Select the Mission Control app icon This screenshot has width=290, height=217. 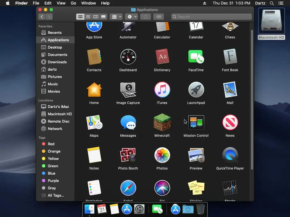tap(196, 122)
